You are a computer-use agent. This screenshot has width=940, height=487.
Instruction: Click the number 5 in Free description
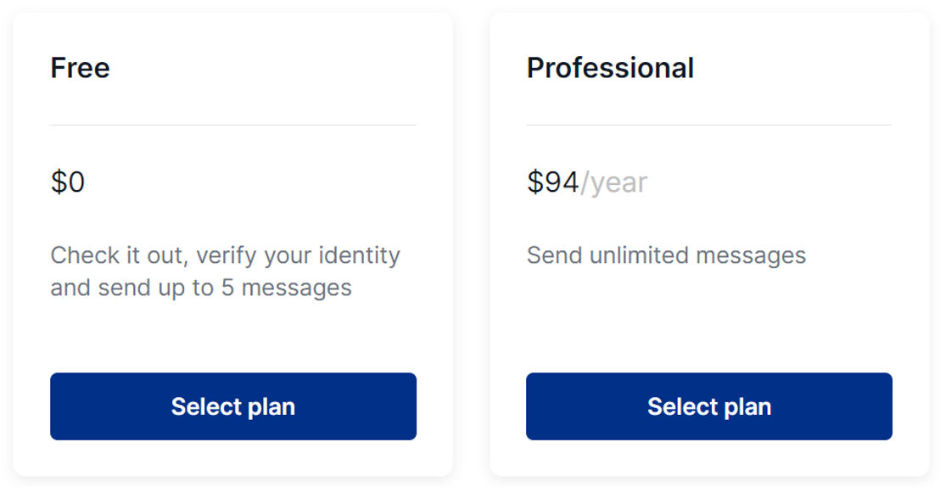click(228, 288)
